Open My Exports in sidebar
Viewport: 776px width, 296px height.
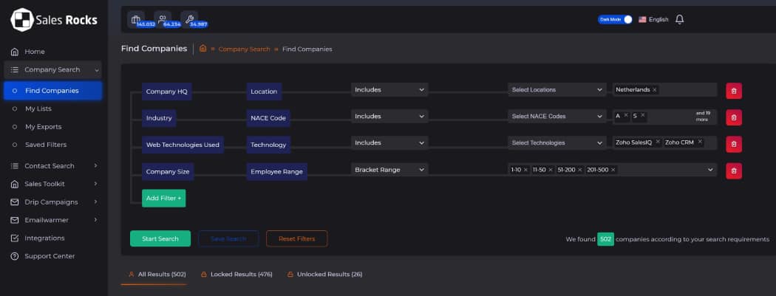[43, 127]
